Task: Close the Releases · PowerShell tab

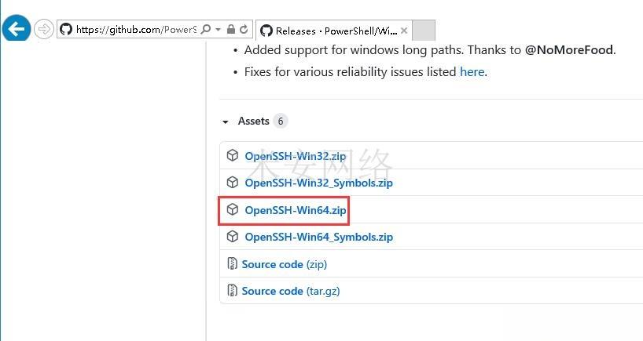Action: [404, 31]
